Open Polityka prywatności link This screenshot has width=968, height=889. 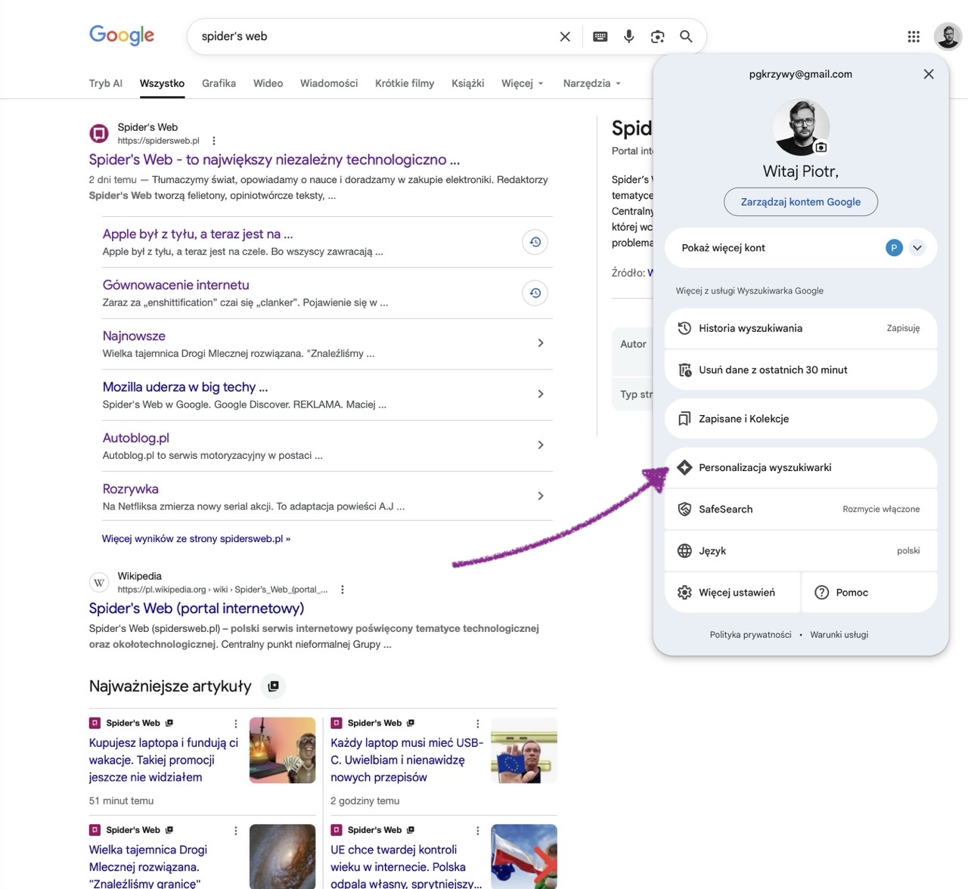[x=750, y=635]
